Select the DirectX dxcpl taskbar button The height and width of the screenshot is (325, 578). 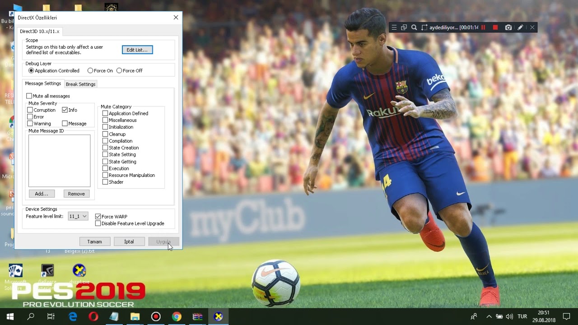[x=218, y=316]
